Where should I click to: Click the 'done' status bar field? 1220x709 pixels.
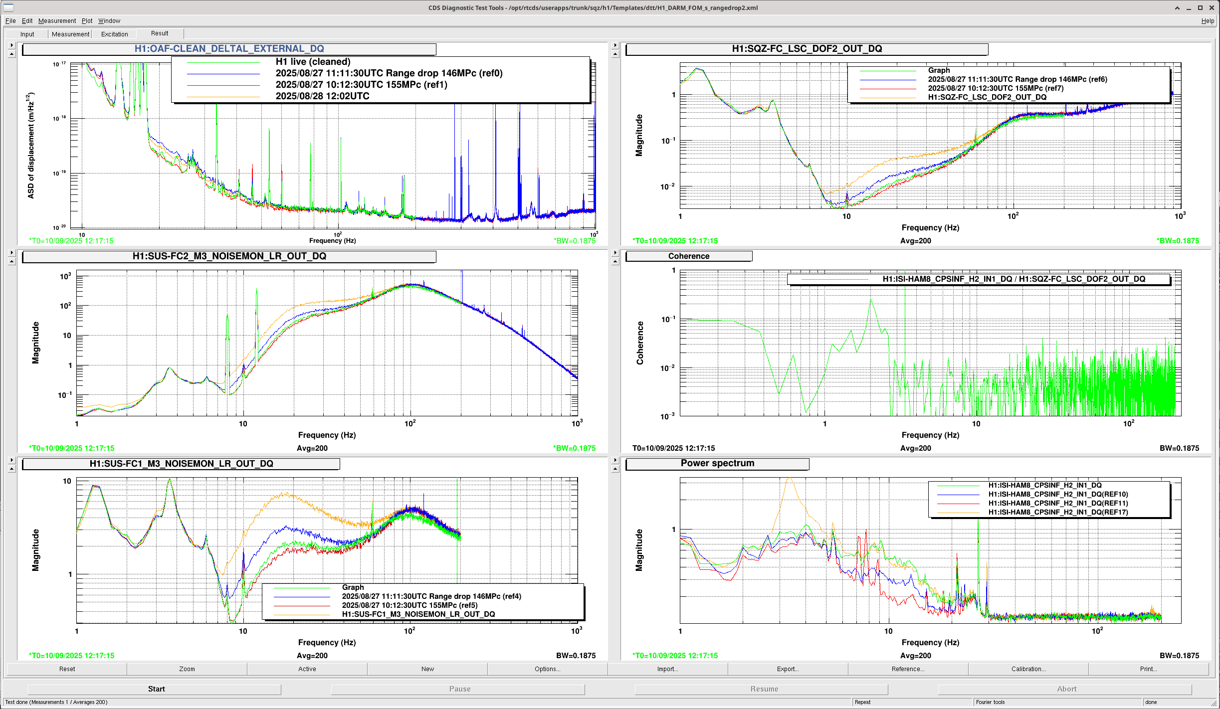pyautogui.click(x=1177, y=702)
